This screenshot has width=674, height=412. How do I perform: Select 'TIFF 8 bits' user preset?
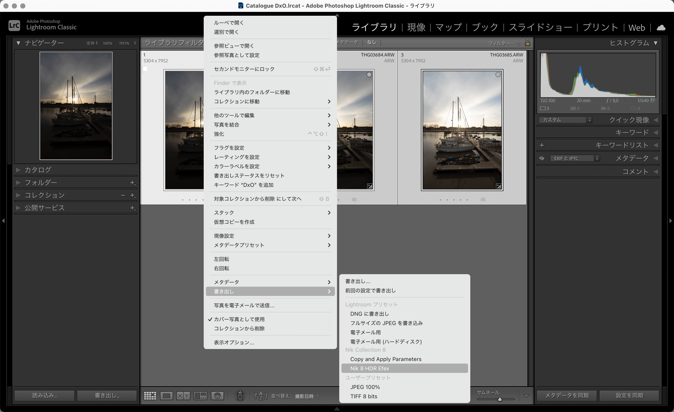[405, 397]
